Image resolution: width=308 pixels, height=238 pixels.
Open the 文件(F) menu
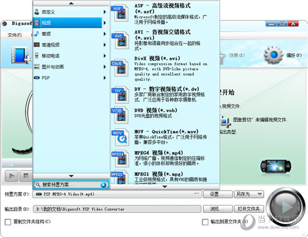click(15, 35)
